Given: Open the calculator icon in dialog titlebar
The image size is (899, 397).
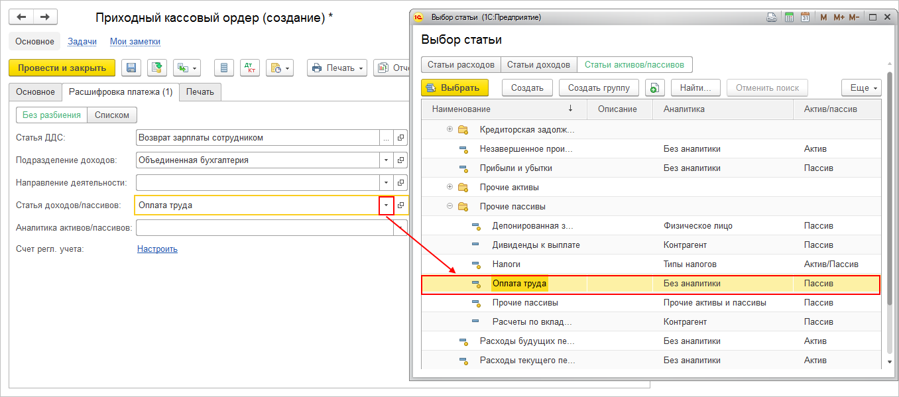Looking at the screenshot, I should click(x=790, y=17).
